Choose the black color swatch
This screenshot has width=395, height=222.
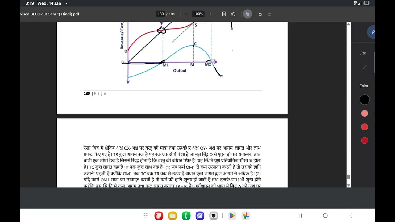(365, 100)
